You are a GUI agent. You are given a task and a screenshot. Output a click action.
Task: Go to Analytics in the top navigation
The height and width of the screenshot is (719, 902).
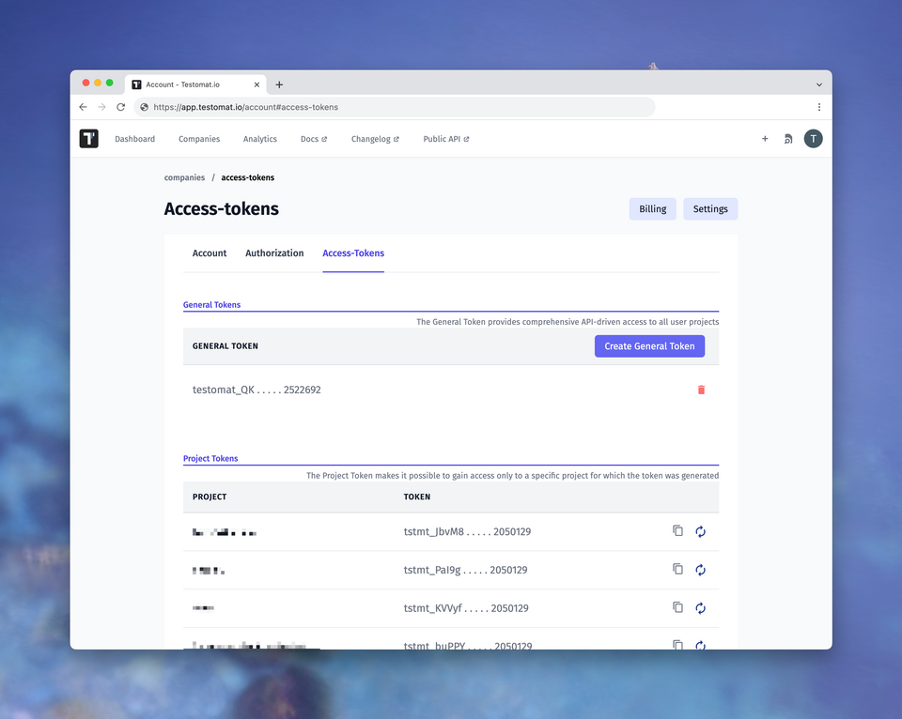pos(260,139)
